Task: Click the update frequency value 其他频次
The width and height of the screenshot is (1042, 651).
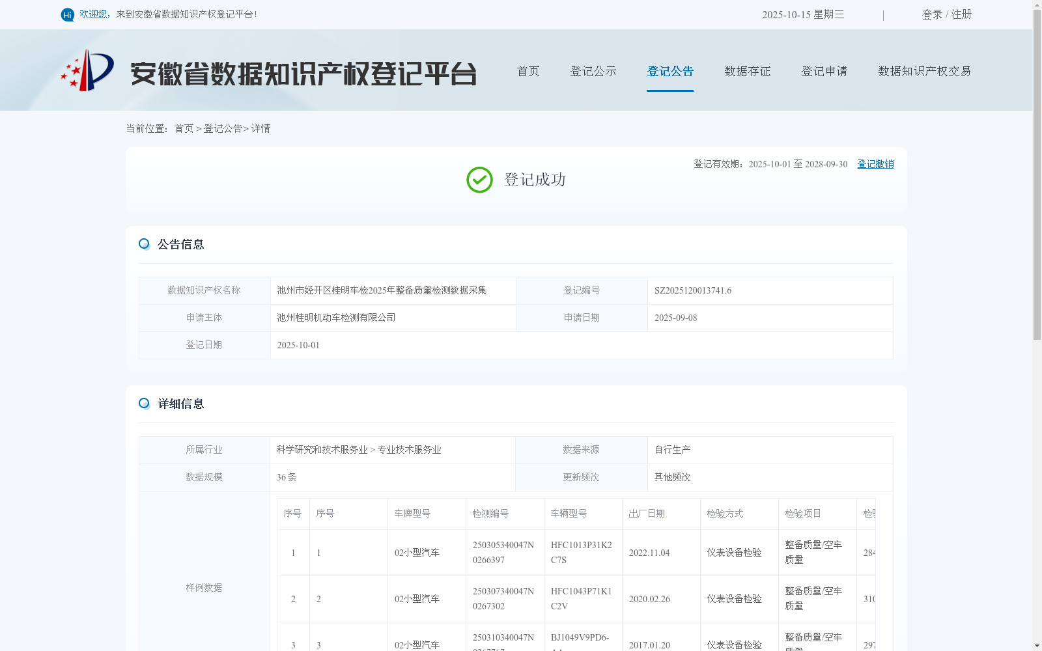Action: pyautogui.click(x=672, y=477)
